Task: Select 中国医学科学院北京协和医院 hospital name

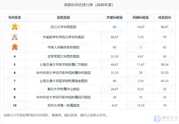Action: click(63, 37)
